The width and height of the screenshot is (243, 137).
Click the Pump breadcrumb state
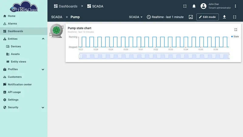pyautogui.click(x=75, y=17)
